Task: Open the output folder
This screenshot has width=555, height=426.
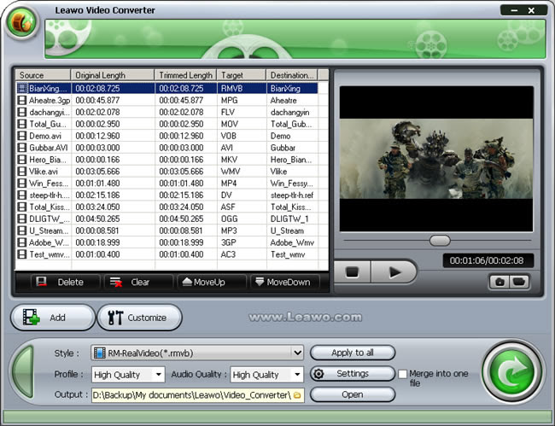Action: tap(353, 394)
